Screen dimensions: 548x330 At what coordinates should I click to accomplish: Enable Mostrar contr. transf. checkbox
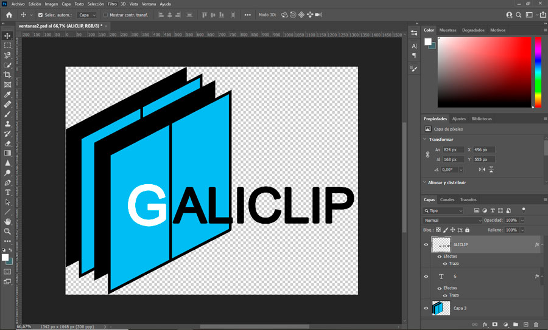point(105,15)
